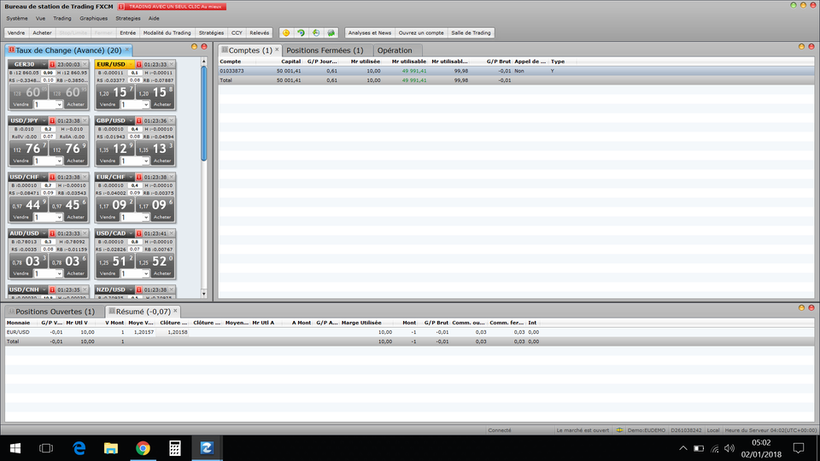820x461 pixels.
Task: Open the EUR/USD symbol dropdown arrow
Action: [131, 64]
